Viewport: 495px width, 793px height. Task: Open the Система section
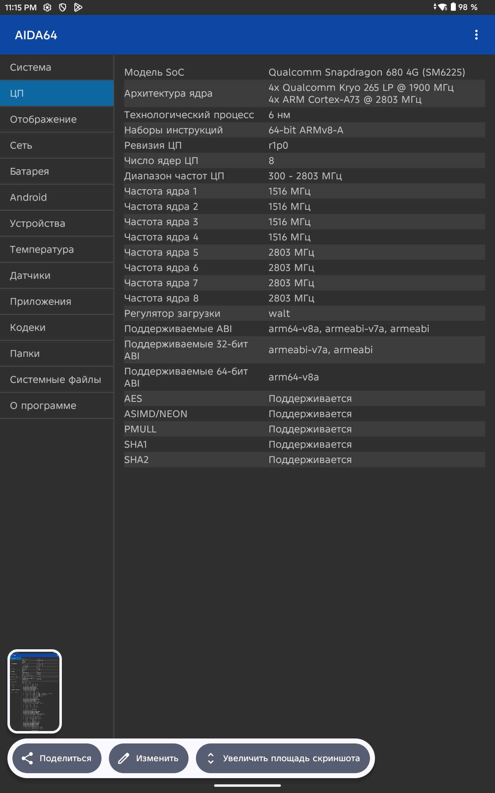pos(57,67)
